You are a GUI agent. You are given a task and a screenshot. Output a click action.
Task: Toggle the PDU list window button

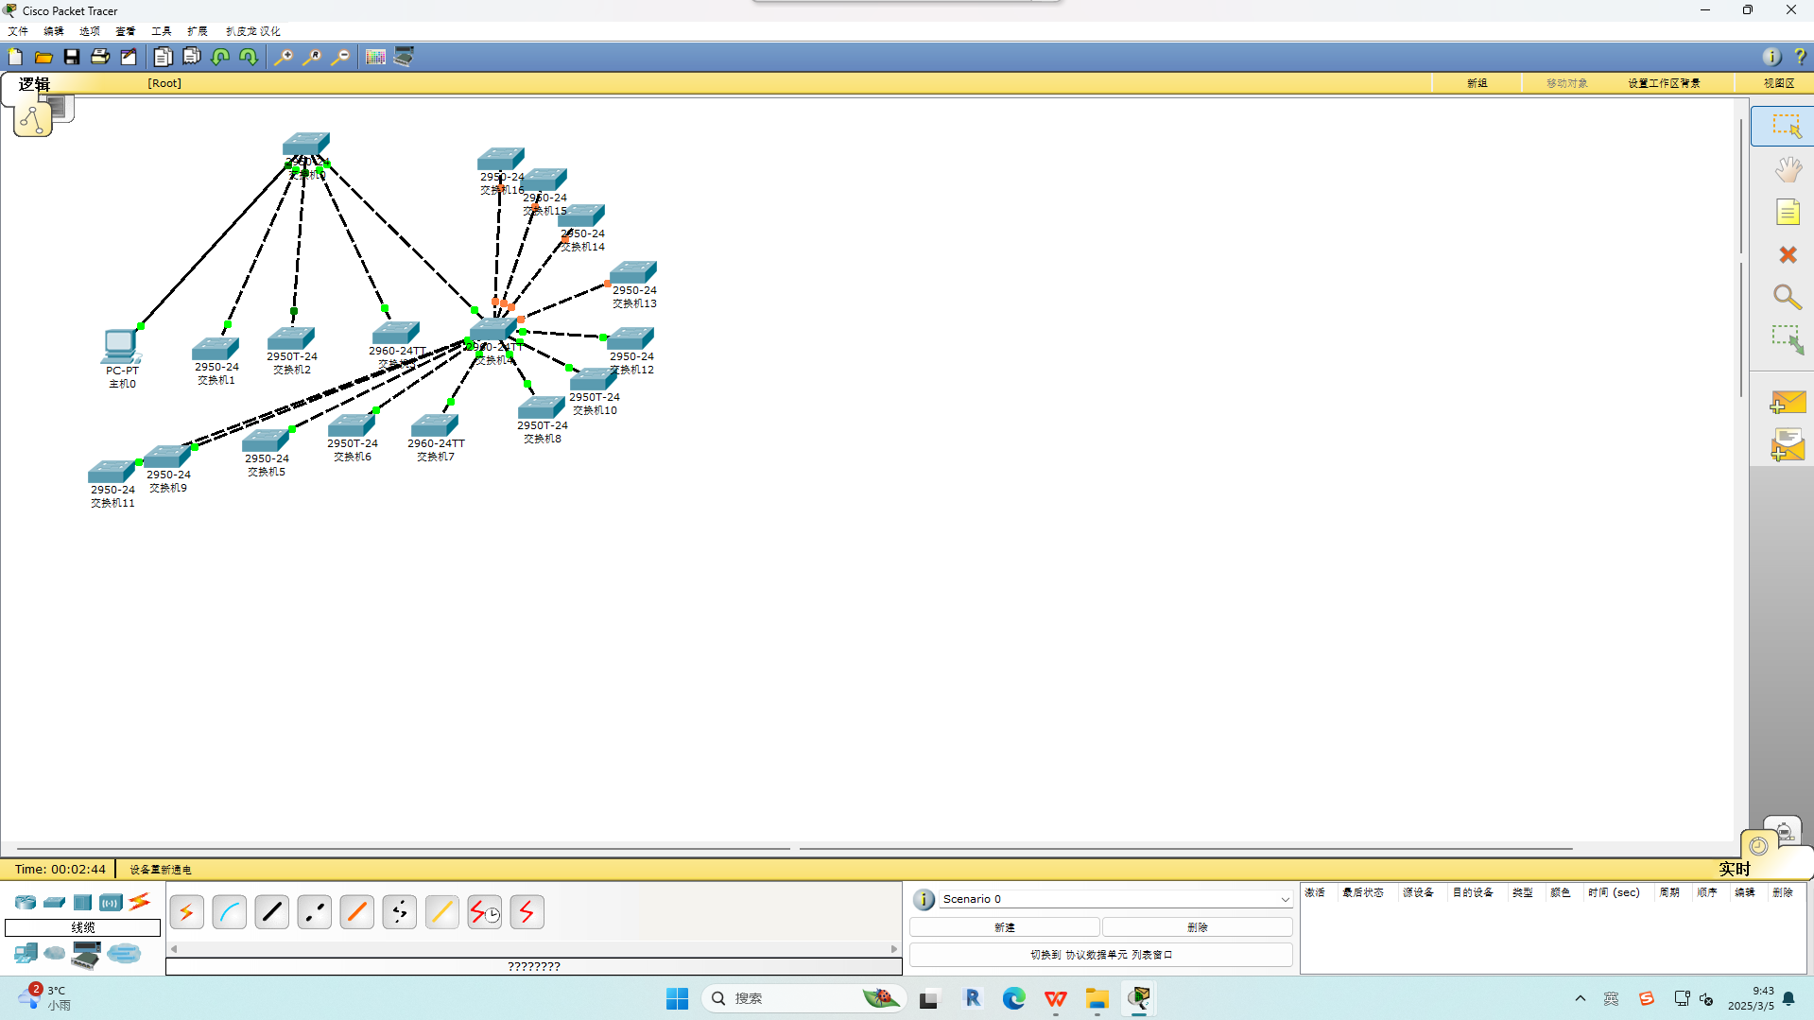[x=1101, y=955]
